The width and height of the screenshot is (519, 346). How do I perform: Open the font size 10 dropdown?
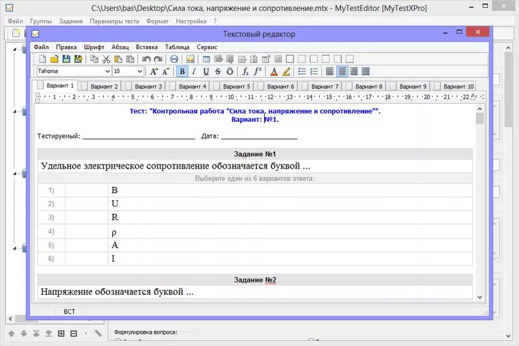pyautogui.click(x=139, y=71)
